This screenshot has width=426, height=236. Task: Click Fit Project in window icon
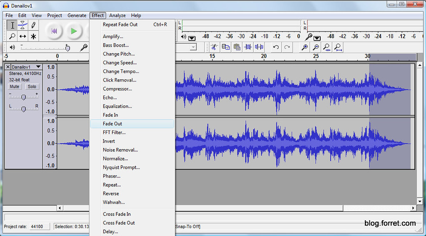click(338, 47)
